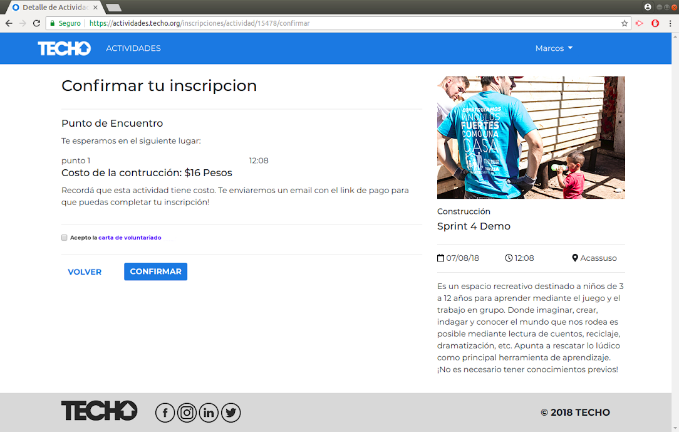Open TECHO's Instagram via the footer icon
The image size is (679, 432).
click(187, 413)
